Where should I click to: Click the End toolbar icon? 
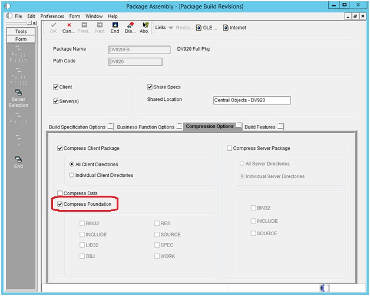pos(115,25)
